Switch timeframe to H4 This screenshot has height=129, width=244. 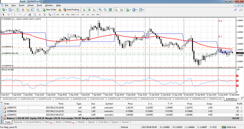(83, 15)
